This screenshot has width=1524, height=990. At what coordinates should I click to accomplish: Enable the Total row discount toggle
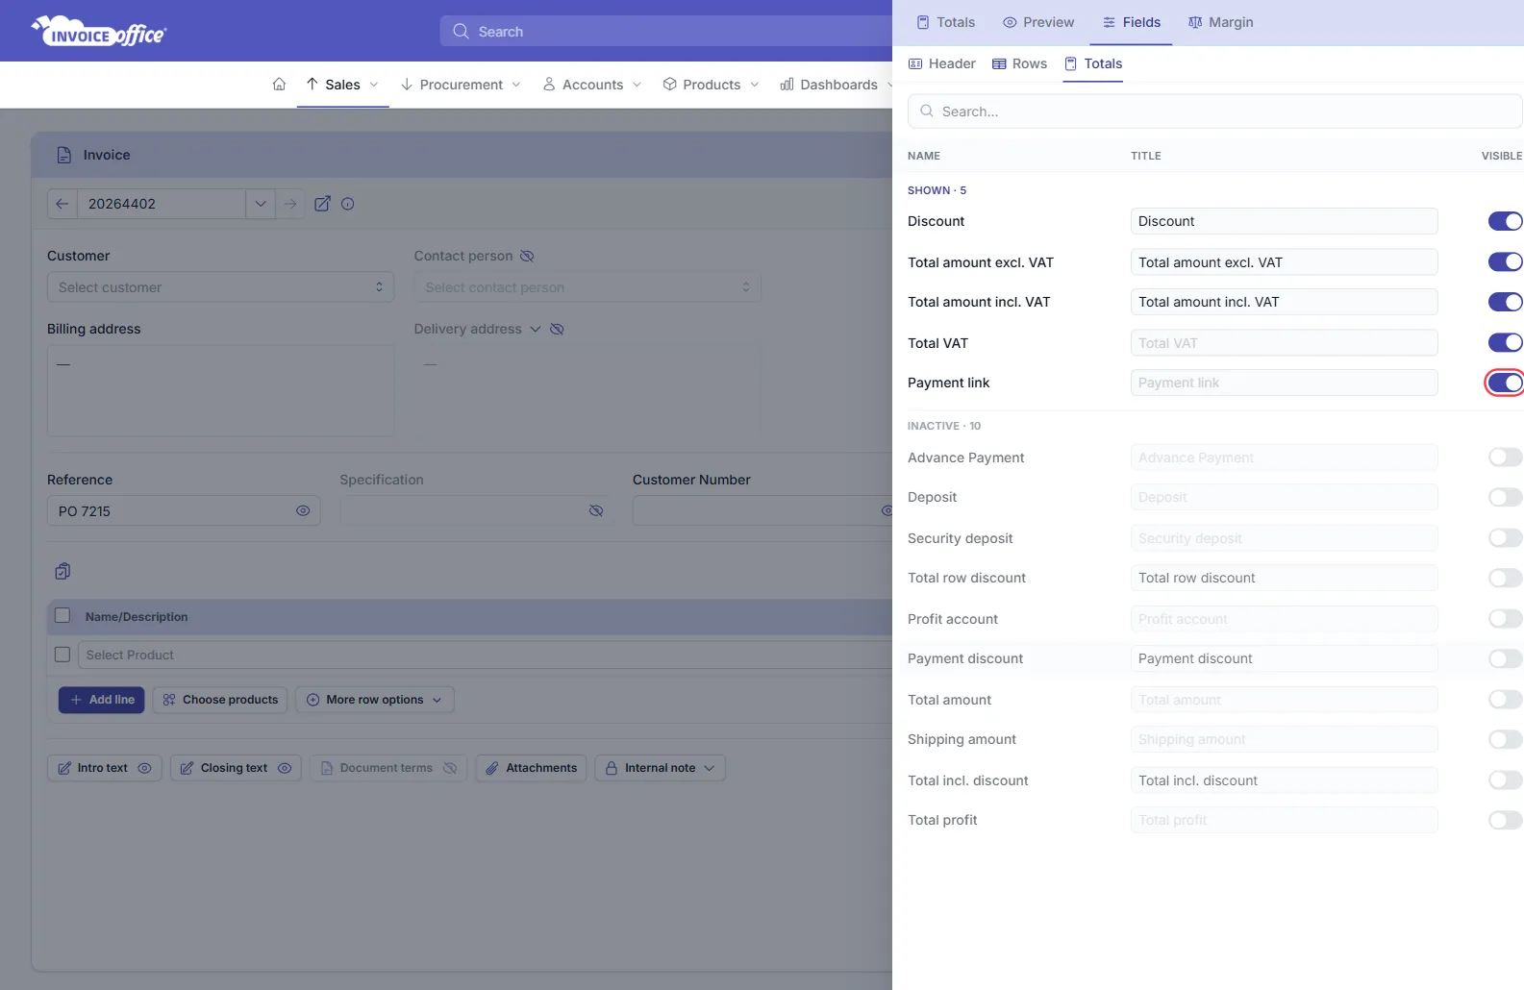1505,578
